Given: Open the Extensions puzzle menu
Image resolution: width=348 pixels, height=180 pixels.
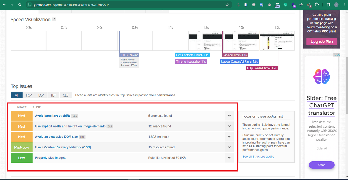Looking at the screenshot, I should click(x=317, y=5).
